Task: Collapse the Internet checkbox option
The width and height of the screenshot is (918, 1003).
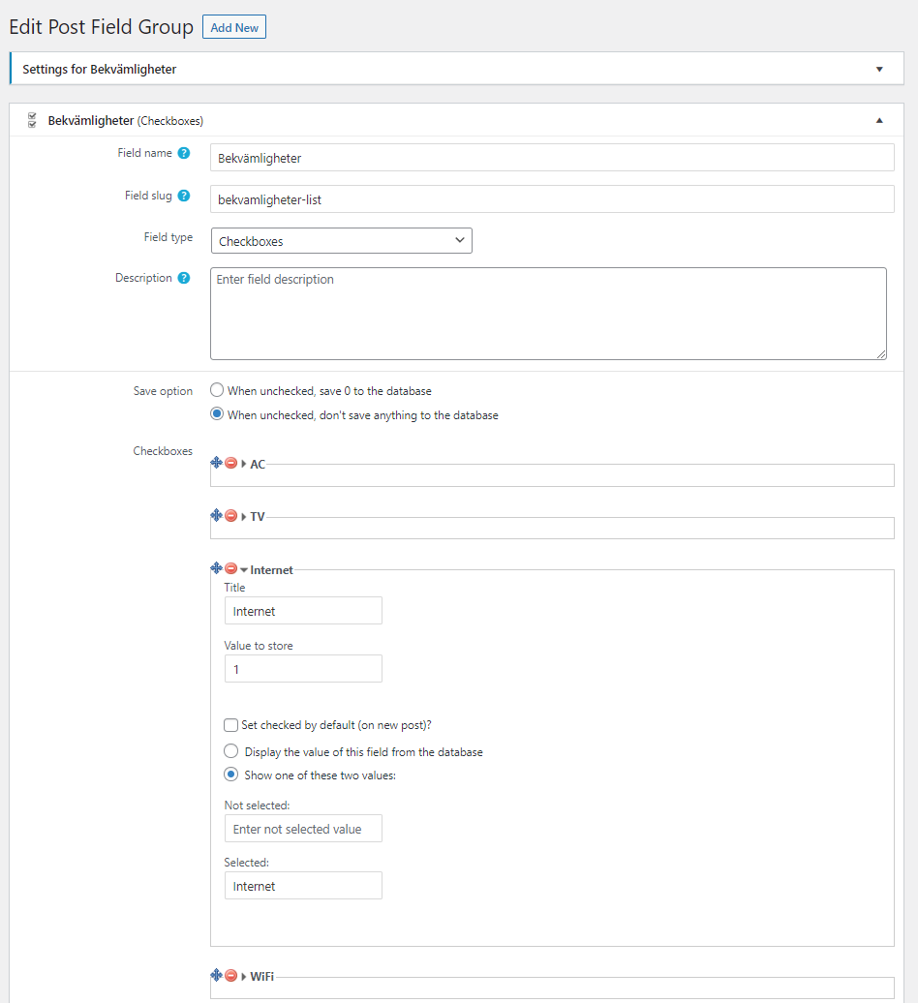Action: 244,570
